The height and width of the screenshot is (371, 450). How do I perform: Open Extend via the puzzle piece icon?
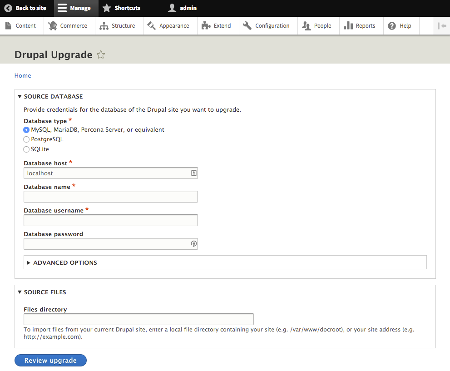pos(206,26)
